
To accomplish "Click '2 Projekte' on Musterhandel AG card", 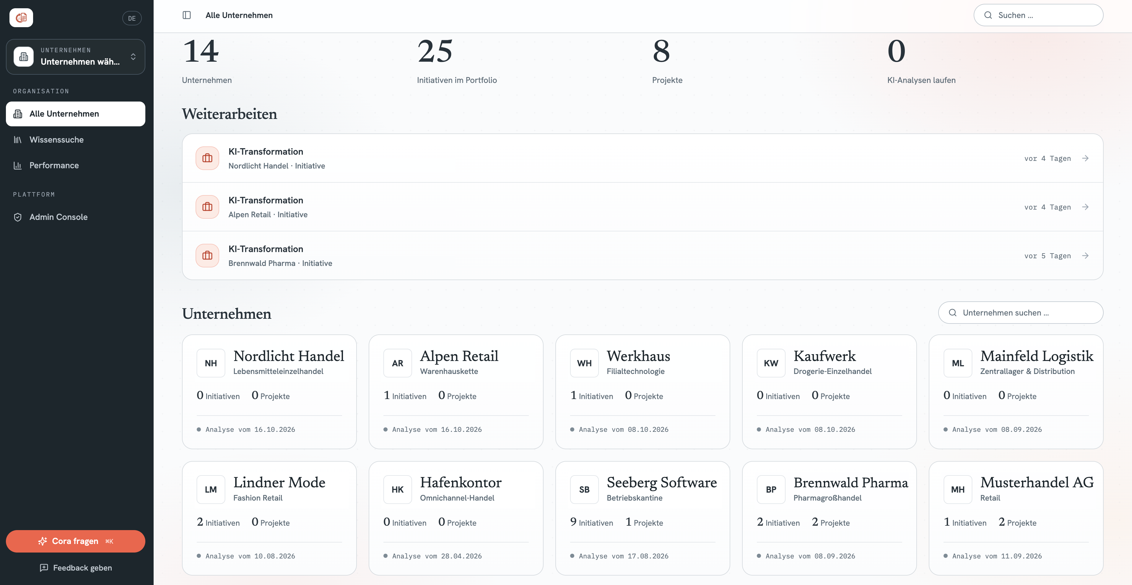I will click(x=1017, y=522).
